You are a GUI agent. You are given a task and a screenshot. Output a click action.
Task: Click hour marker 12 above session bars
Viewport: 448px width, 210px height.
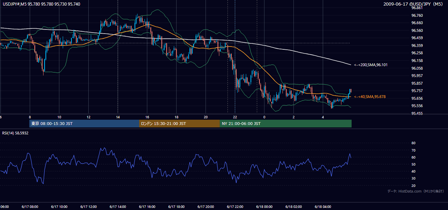tap(88, 117)
